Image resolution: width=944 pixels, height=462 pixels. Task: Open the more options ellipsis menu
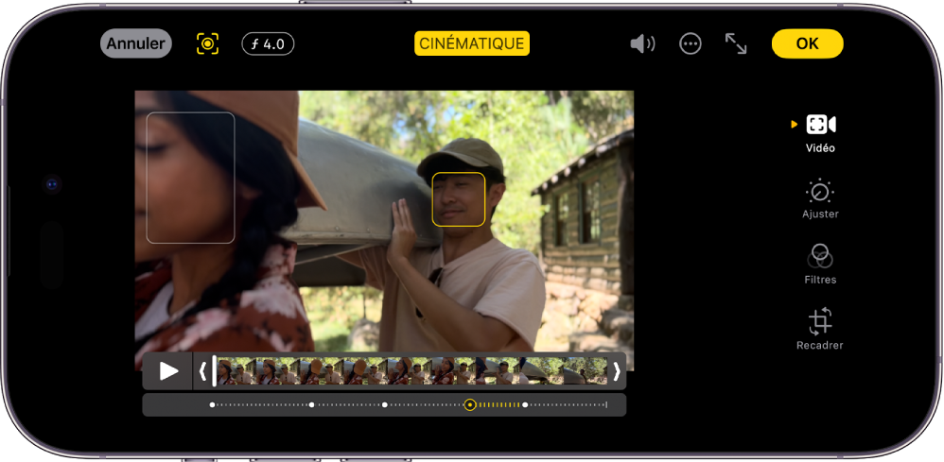690,43
